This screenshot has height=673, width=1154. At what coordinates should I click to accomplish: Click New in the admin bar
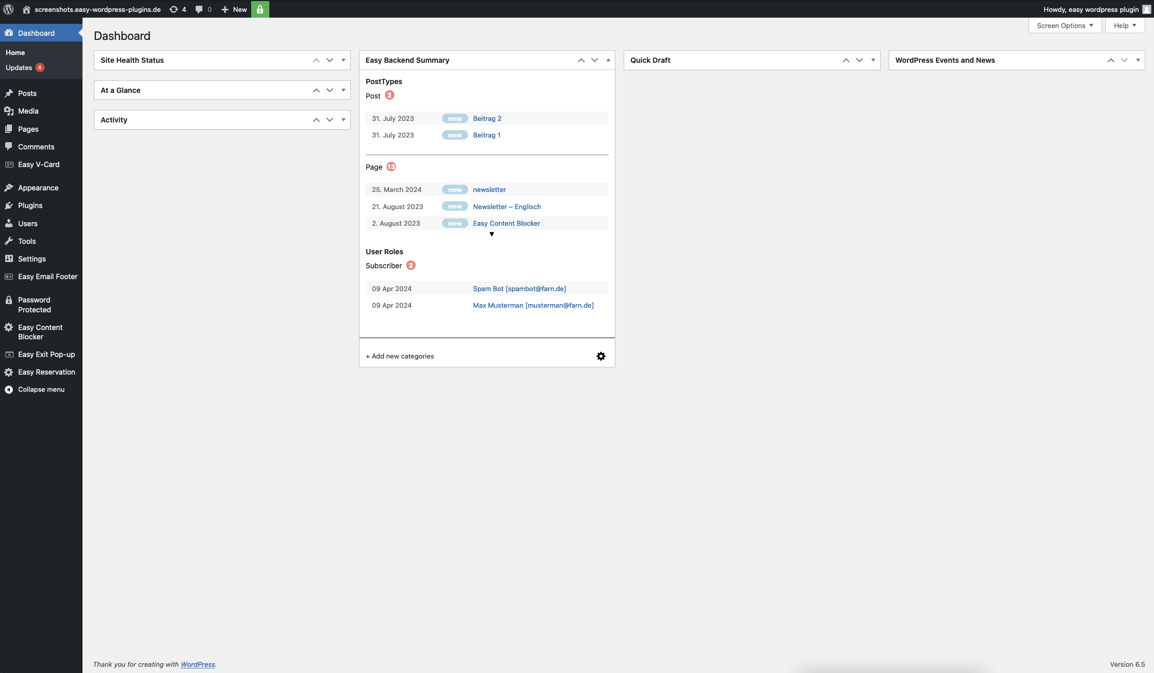(234, 9)
